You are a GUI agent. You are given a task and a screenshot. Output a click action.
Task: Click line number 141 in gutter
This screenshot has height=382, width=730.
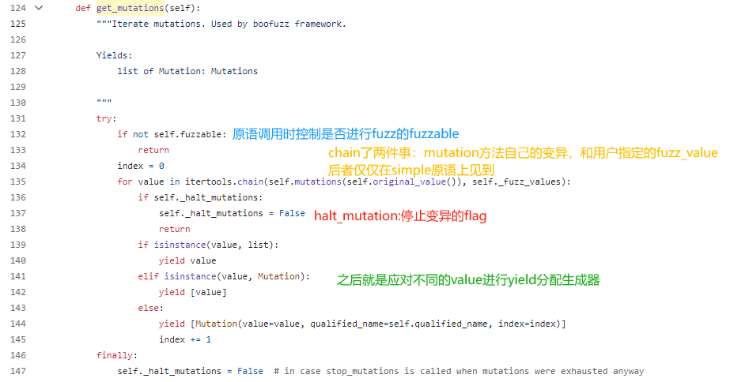tap(17, 276)
